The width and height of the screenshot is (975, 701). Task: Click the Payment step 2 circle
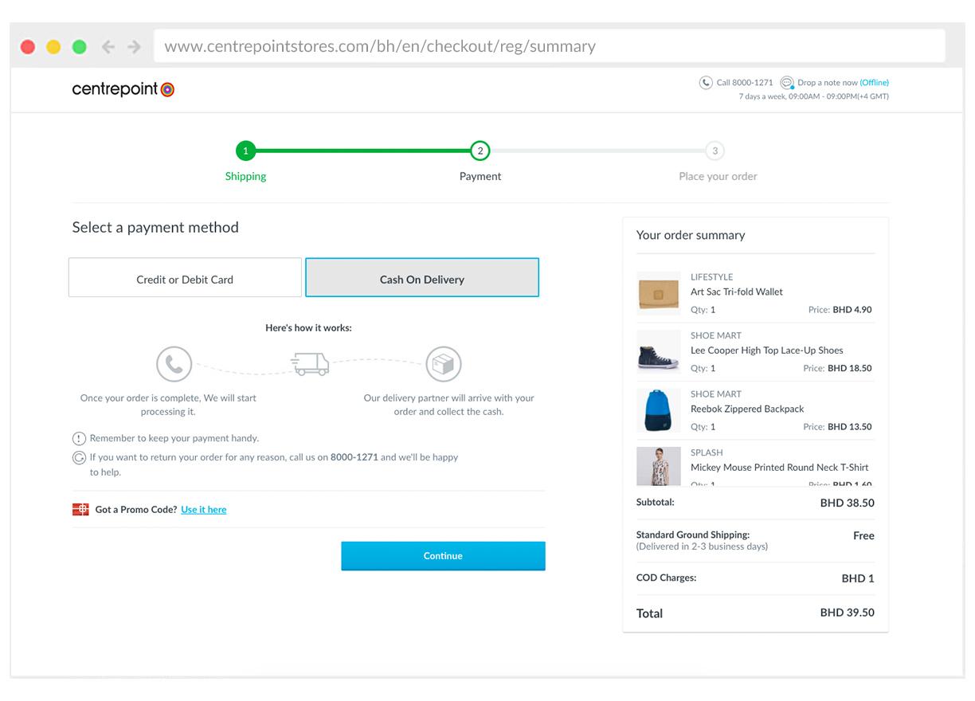480,151
